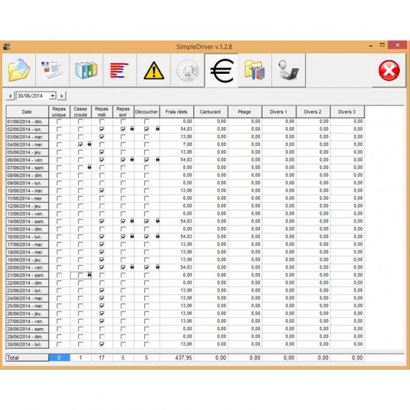Image resolution: width=410 pixels, height=410 pixels.
Task: Open the folder with tools icon
Action: (x=255, y=71)
